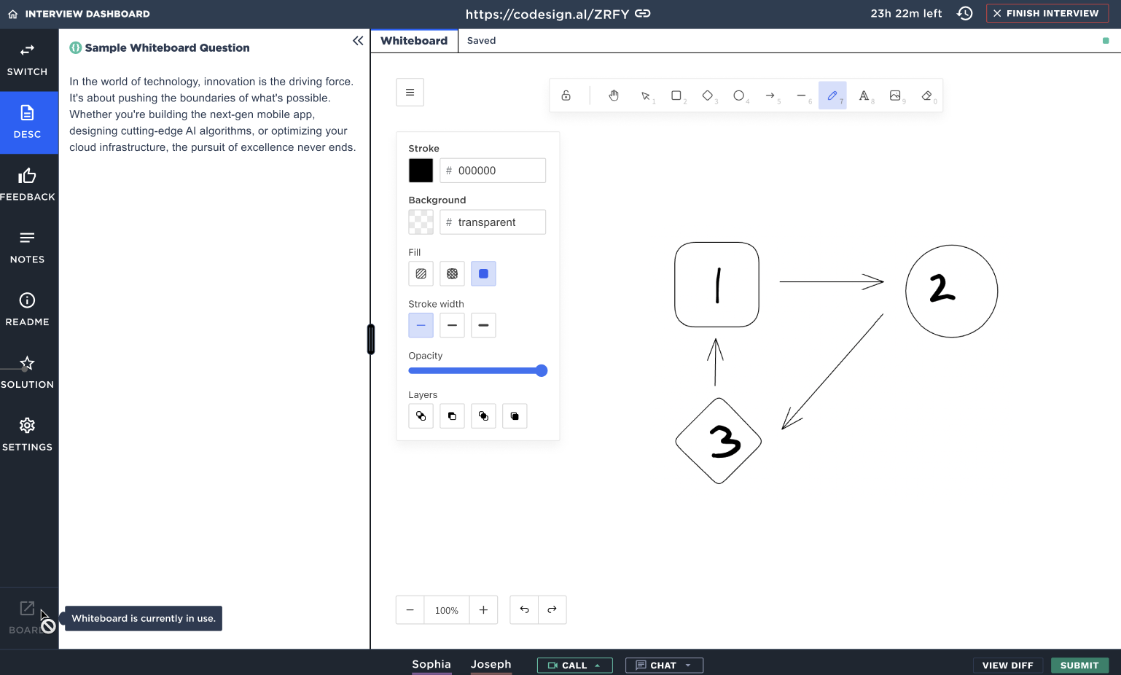
Task: Open the Solution sidebar item
Action: tap(28, 372)
